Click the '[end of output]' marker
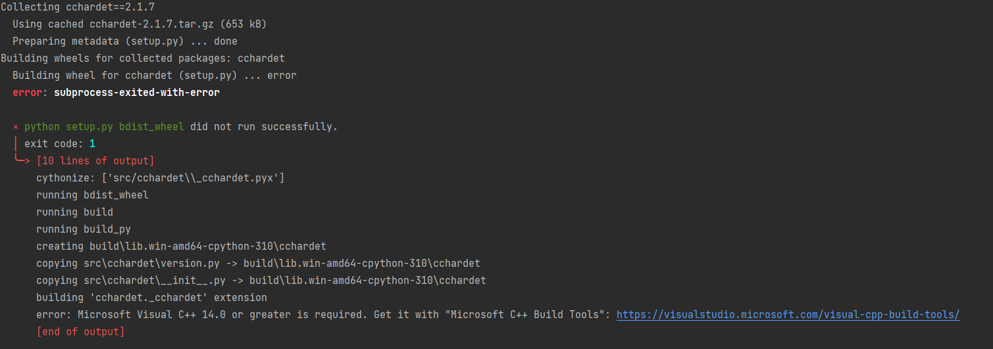The width and height of the screenshot is (993, 349). click(80, 332)
